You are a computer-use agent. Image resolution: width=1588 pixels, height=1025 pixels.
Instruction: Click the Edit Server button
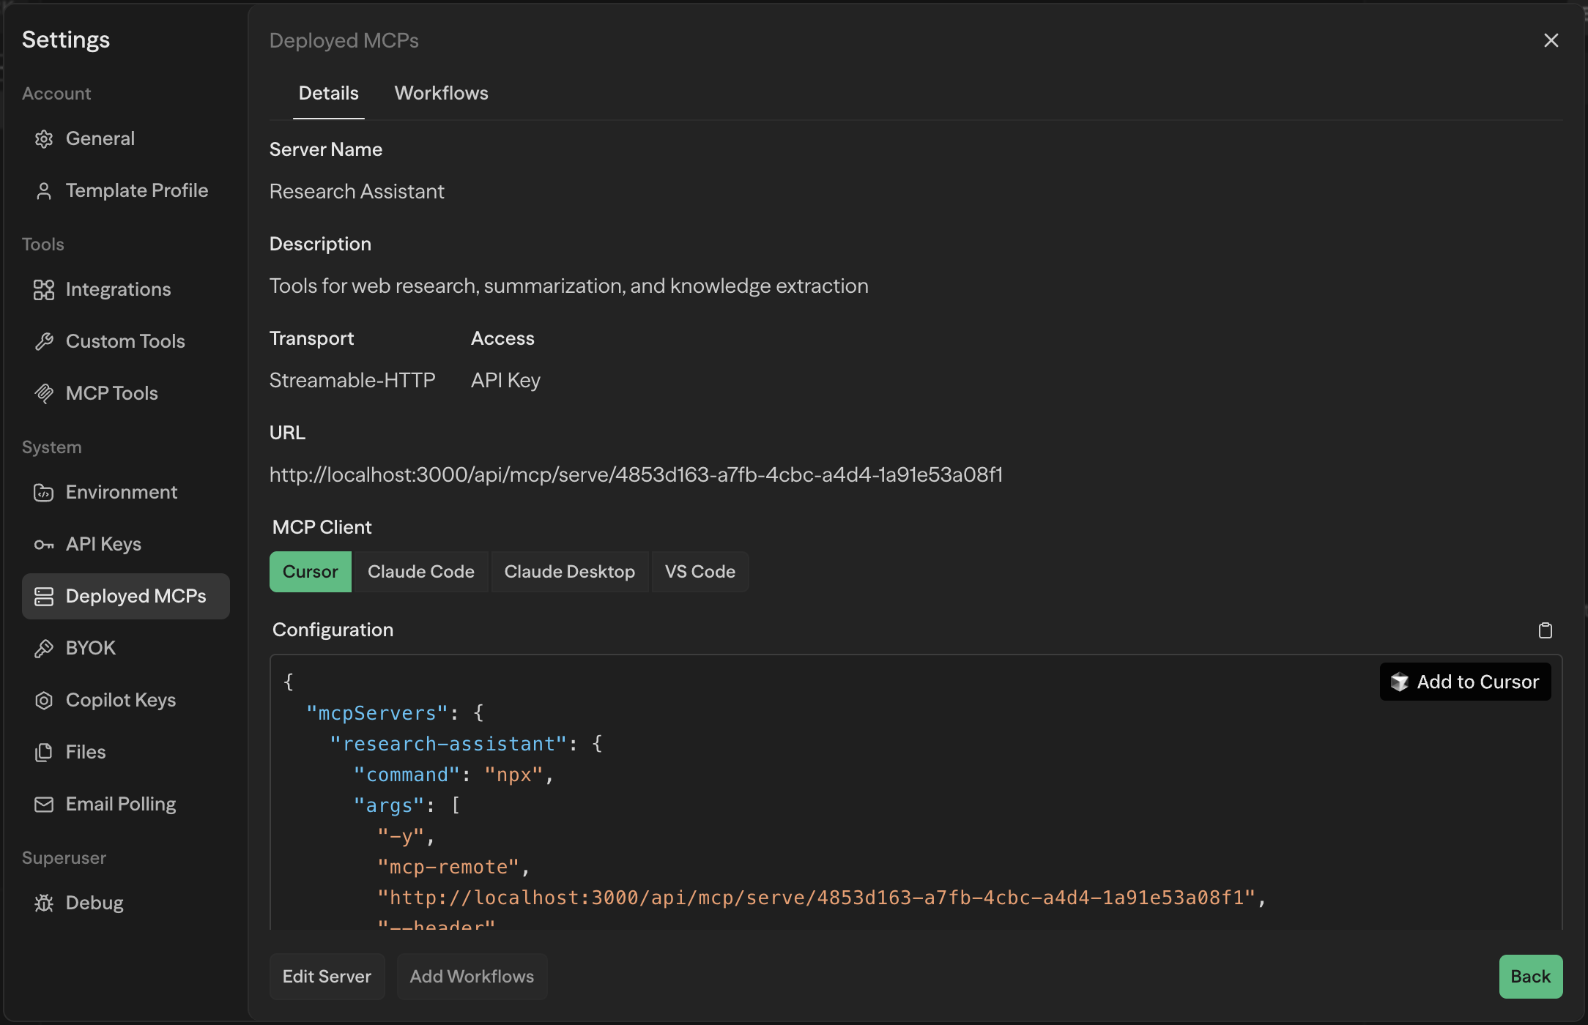(327, 976)
